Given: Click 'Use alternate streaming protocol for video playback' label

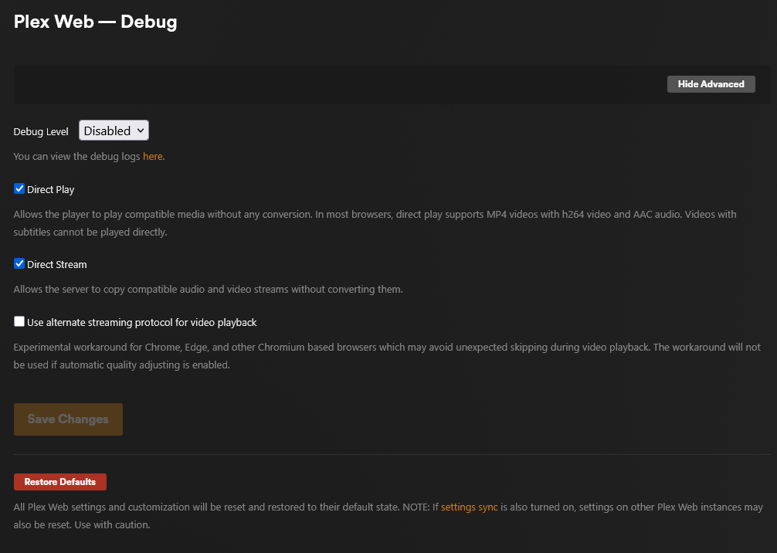Looking at the screenshot, I should [x=141, y=322].
